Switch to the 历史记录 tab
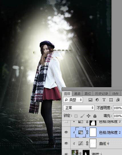The width and height of the screenshot is (122, 155). [x=101, y=94]
